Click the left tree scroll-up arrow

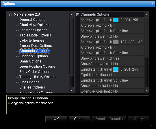71,15
